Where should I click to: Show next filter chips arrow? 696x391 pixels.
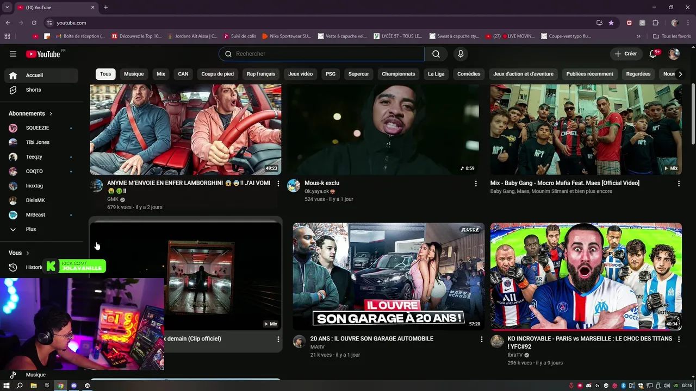tap(680, 74)
